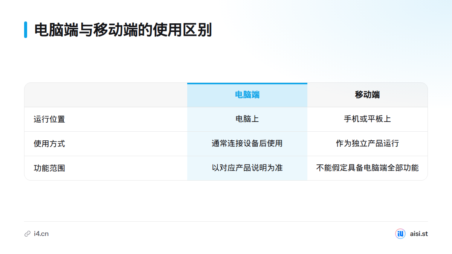Viewport: 452px width, 254px height.
Task: Click the round iU logo icon
Action: tap(400, 234)
